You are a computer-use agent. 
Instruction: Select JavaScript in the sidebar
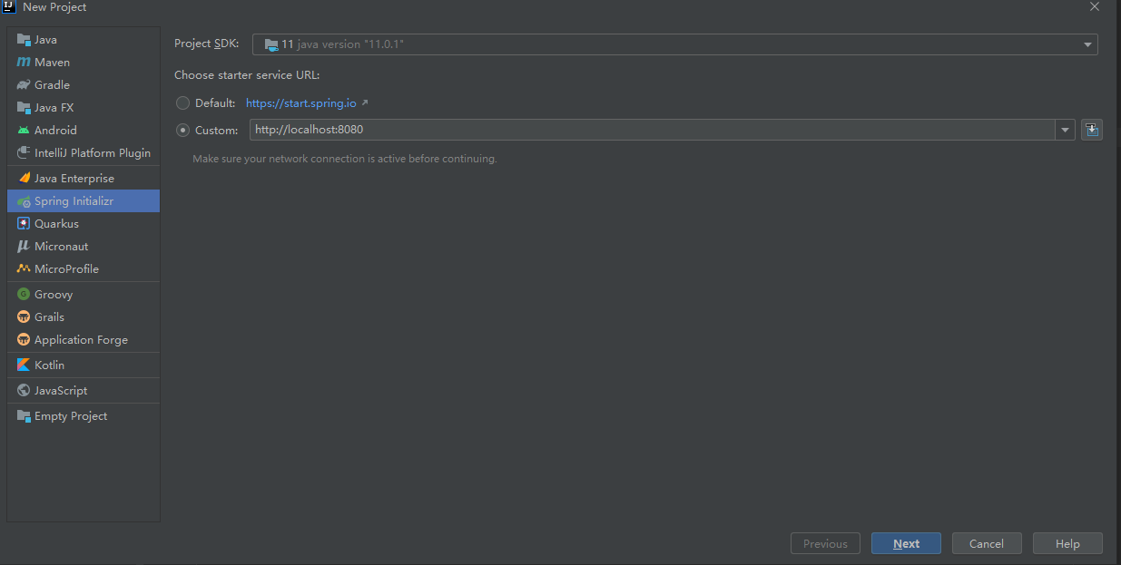(84, 391)
